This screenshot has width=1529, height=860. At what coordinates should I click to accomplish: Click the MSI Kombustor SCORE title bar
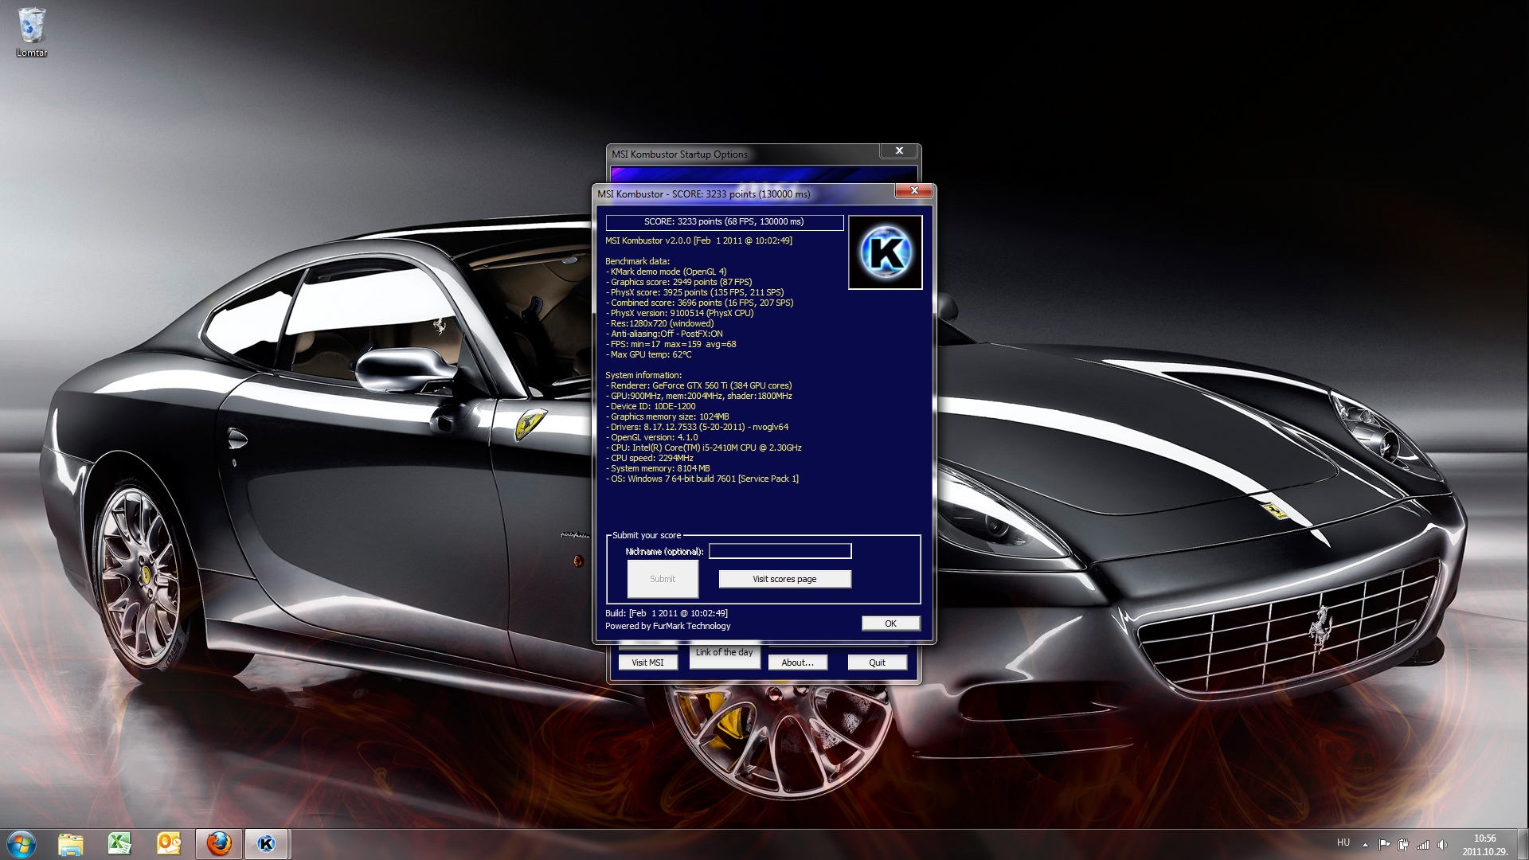click(745, 193)
